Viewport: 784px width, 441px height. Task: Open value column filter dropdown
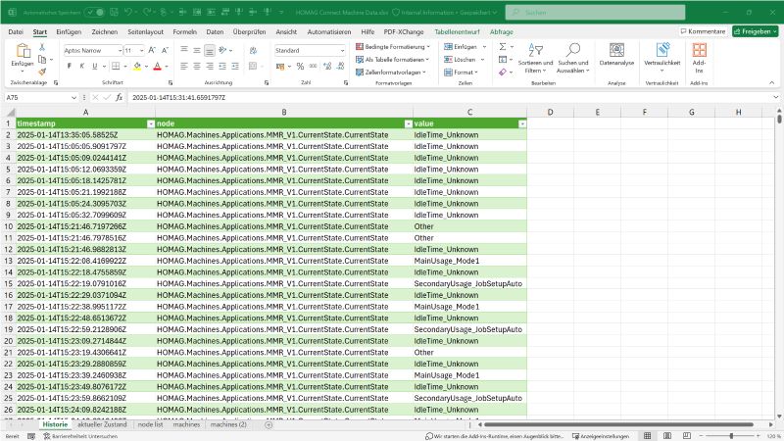pos(522,123)
